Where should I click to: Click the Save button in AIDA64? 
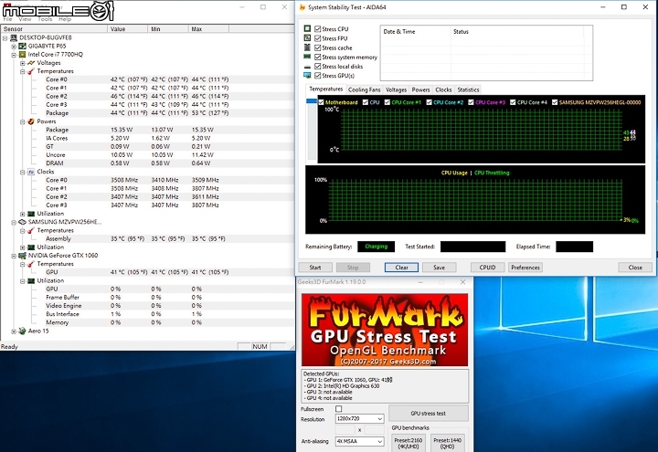pos(439,268)
